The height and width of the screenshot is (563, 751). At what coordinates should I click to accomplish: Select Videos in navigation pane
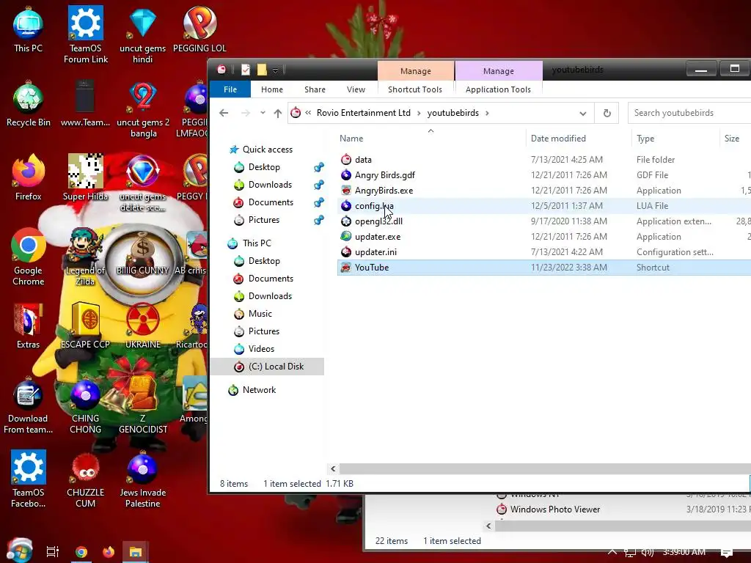261,349
